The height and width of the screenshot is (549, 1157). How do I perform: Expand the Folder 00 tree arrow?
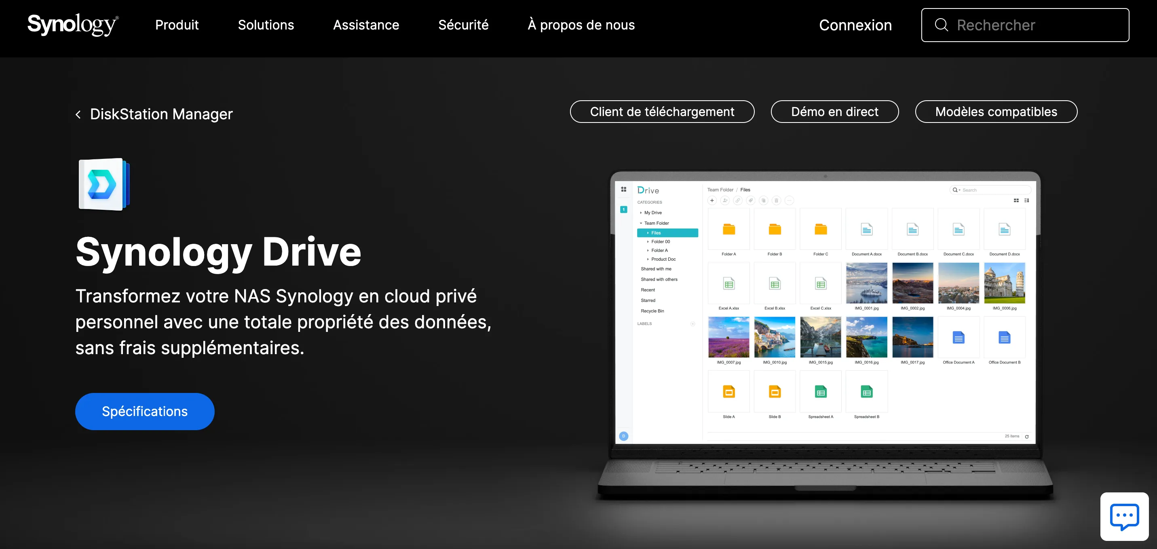coord(648,241)
